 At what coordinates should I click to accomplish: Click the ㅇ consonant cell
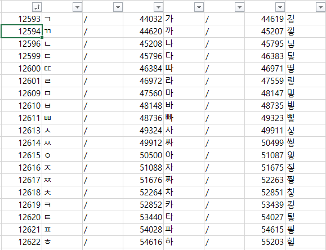click(62, 155)
